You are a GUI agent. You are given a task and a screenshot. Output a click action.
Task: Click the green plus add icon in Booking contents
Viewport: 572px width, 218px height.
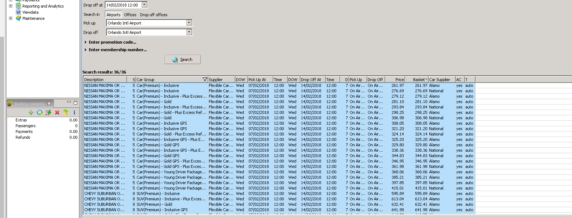31,112
